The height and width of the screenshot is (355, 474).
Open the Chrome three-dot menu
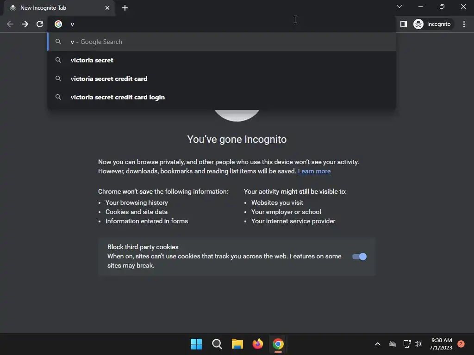(464, 24)
